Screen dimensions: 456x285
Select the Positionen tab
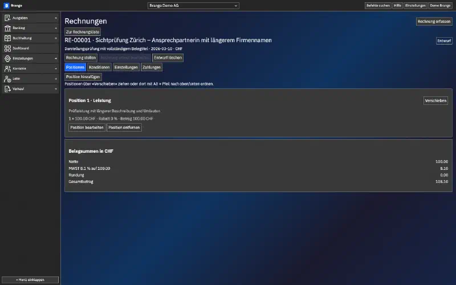(x=75, y=67)
